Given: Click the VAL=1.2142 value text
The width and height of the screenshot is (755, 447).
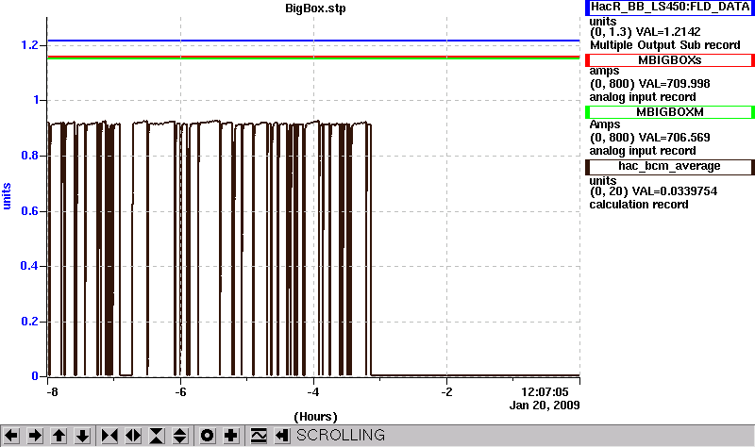Looking at the screenshot, I should [x=668, y=32].
